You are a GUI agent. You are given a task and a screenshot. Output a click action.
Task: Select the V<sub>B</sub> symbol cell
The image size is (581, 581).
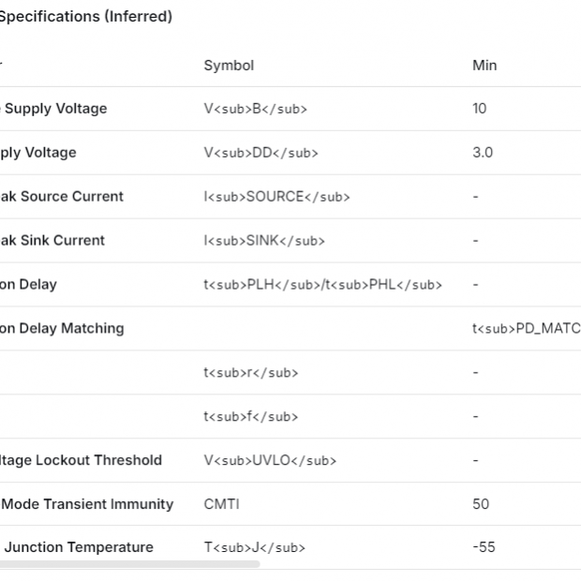(255, 109)
